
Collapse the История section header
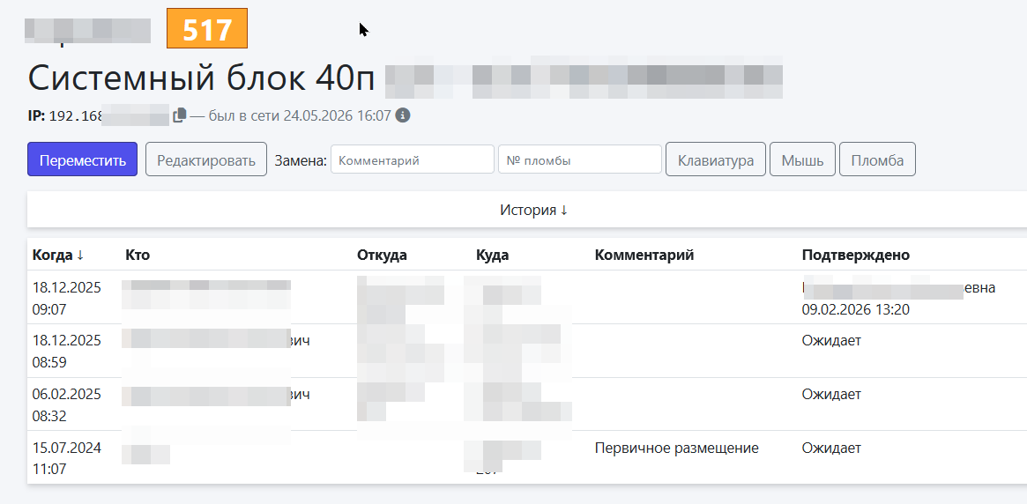point(534,210)
